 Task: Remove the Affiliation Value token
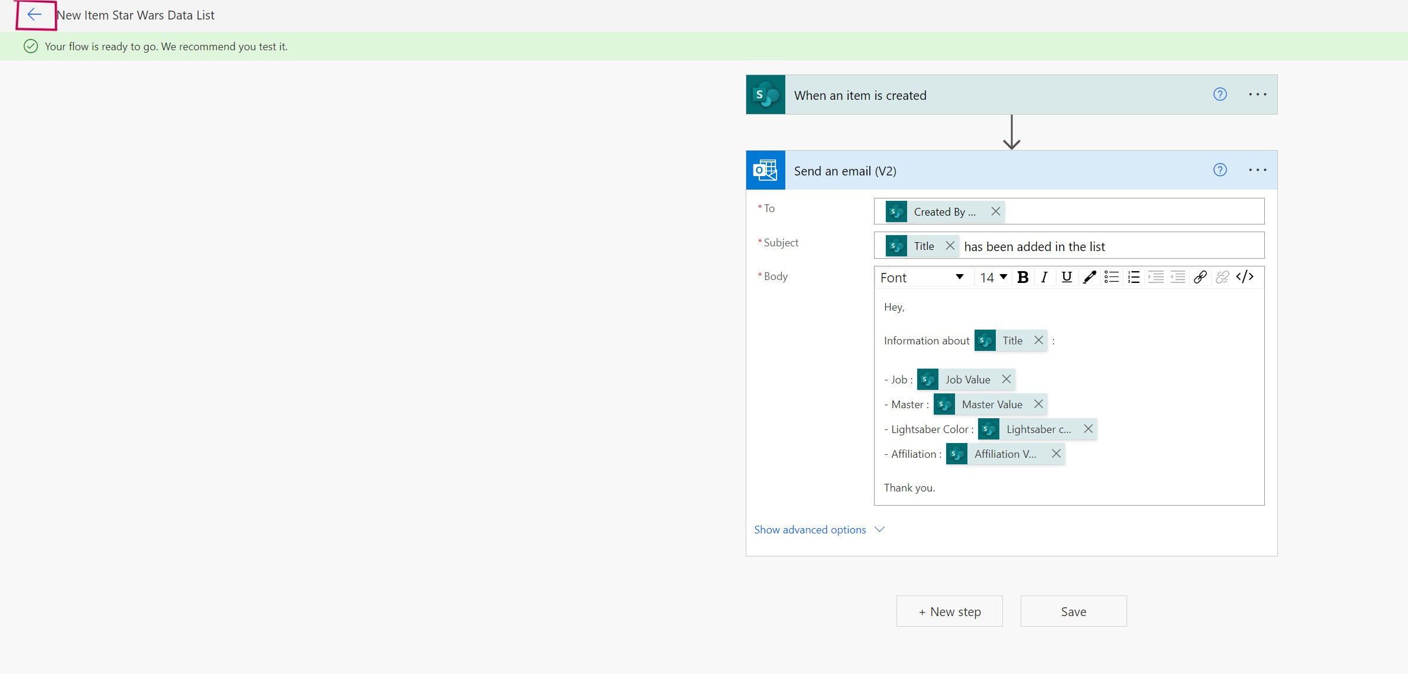[x=1056, y=454]
